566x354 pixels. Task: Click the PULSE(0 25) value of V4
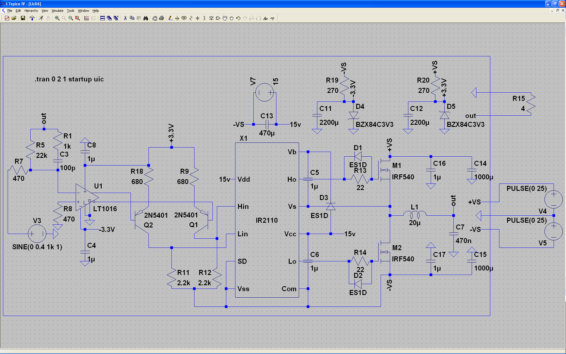(x=527, y=189)
